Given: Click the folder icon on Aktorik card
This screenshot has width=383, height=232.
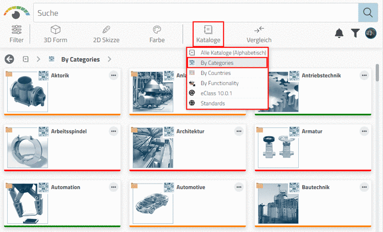Looking at the screenshot, I should click(9, 73).
